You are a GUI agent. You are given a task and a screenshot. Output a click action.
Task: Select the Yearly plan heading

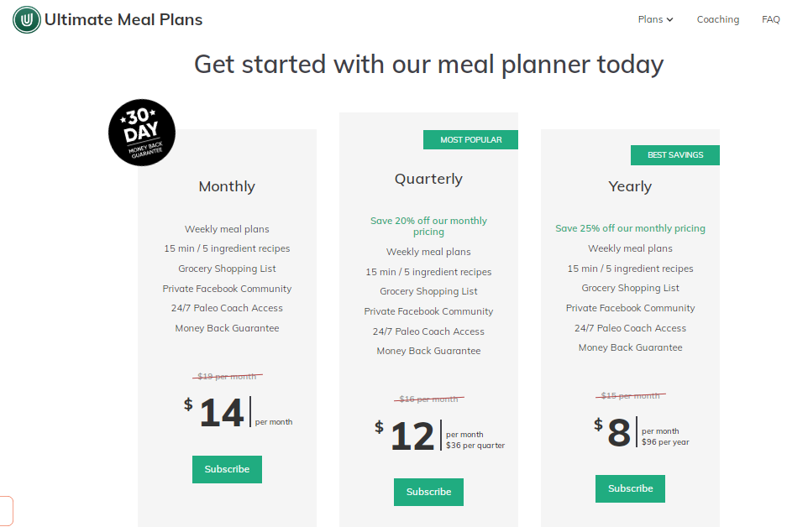630,186
